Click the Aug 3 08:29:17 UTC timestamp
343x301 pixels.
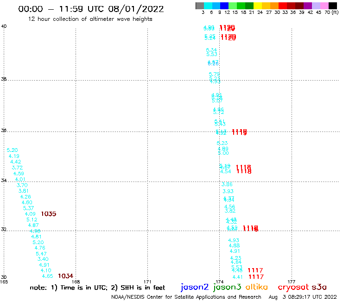point(303,297)
